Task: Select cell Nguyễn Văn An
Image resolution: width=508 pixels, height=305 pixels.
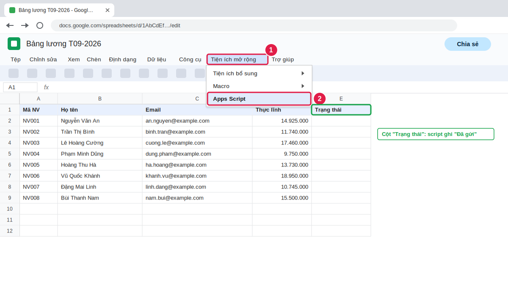Action: coord(100,121)
